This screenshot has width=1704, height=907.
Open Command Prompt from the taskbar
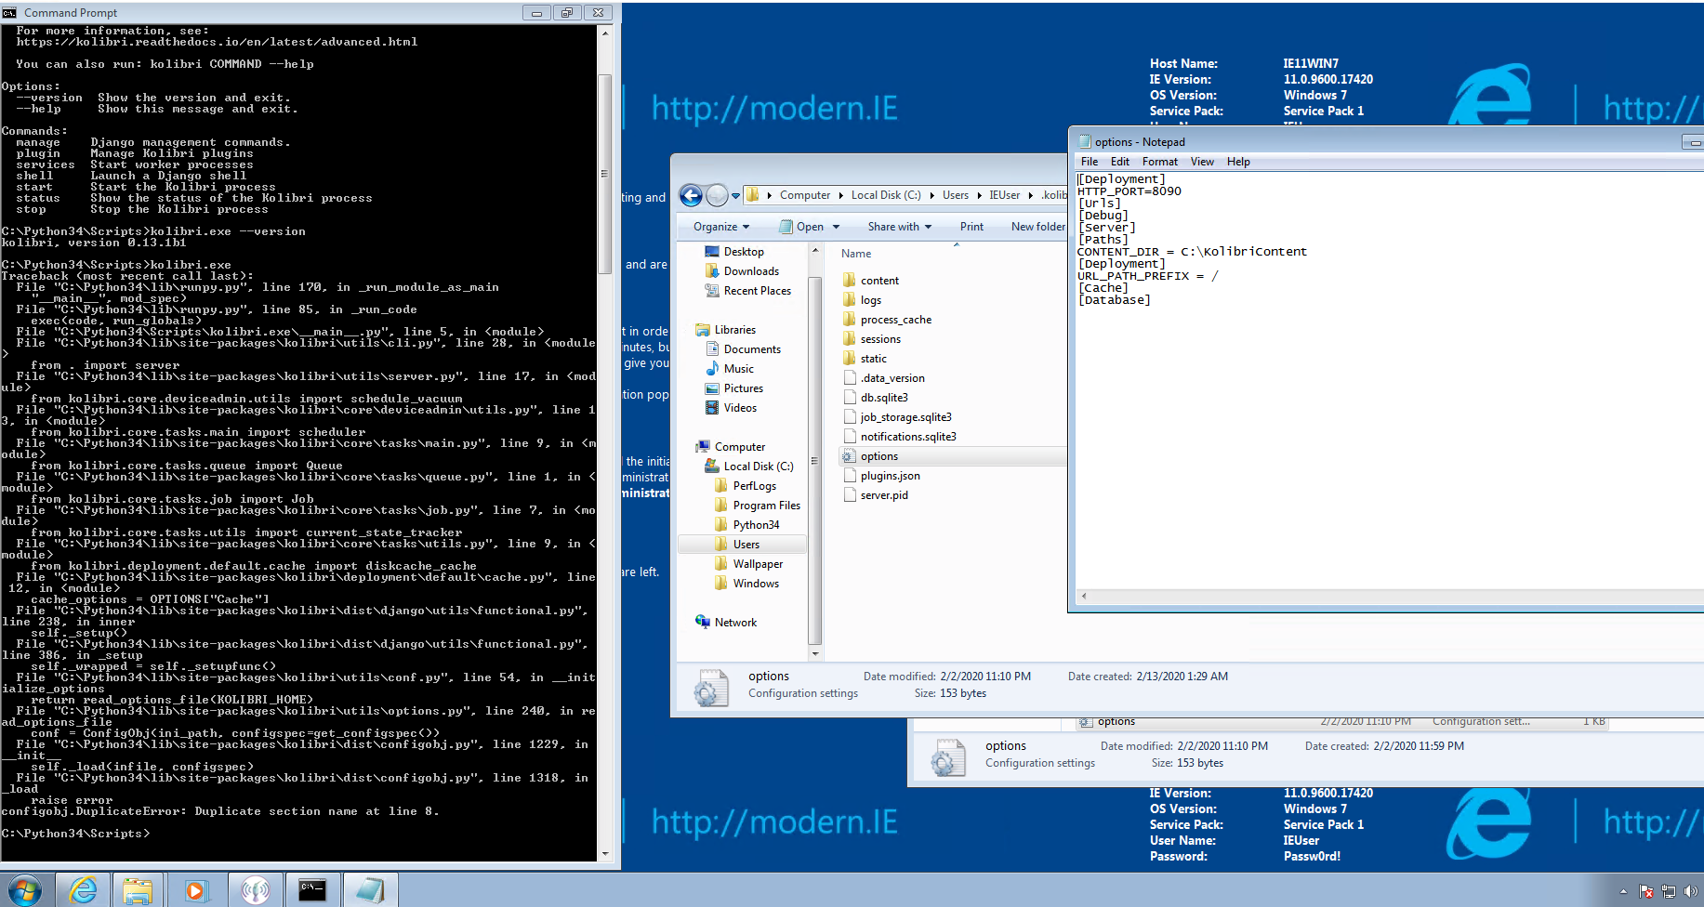tap(312, 889)
